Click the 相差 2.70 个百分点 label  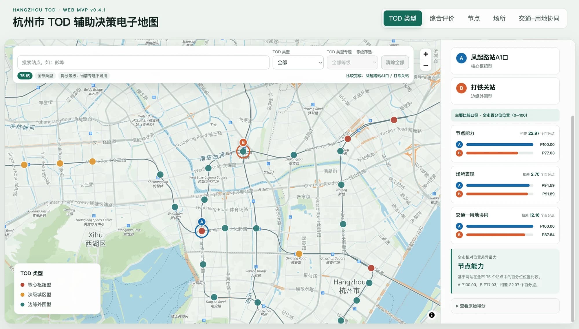coord(538,174)
